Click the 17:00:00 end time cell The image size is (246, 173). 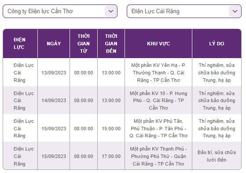coord(111,156)
